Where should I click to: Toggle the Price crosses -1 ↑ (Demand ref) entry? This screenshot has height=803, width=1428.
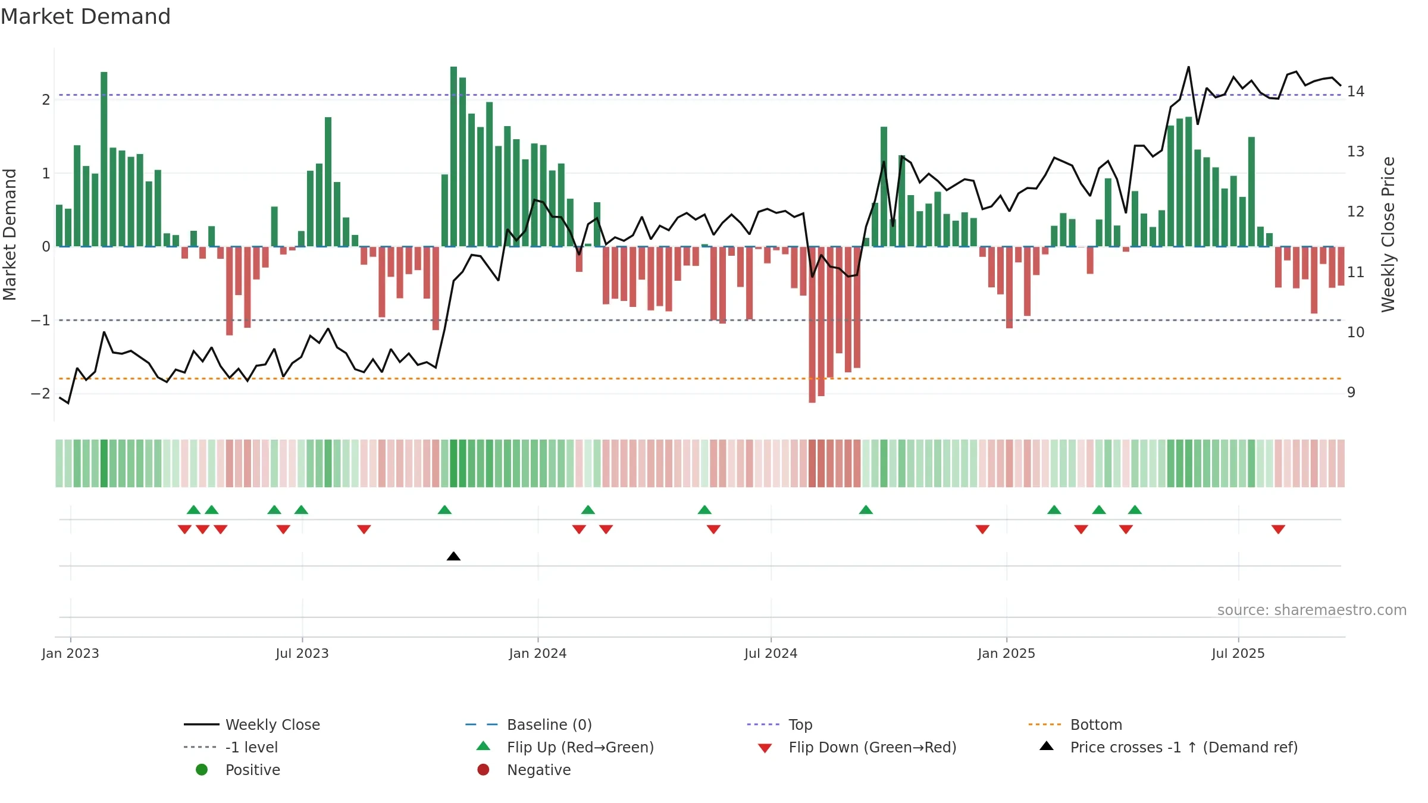(1169, 747)
